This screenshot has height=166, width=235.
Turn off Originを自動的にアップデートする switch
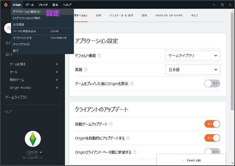click(212, 138)
